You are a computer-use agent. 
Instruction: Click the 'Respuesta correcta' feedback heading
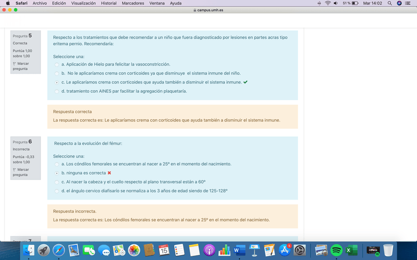pos(72,112)
